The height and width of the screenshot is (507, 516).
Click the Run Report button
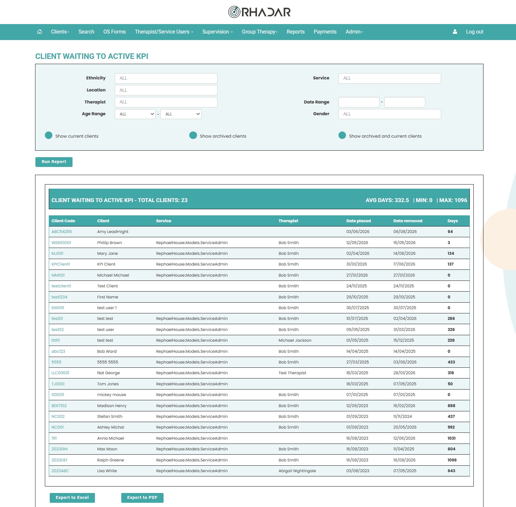click(54, 162)
